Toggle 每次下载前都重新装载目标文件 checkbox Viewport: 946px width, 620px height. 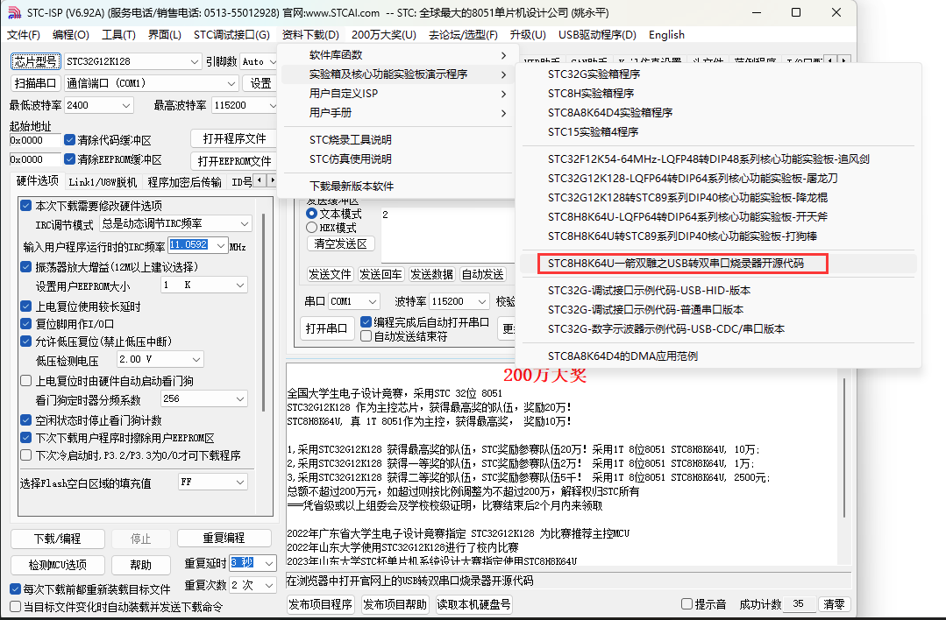coord(16,588)
